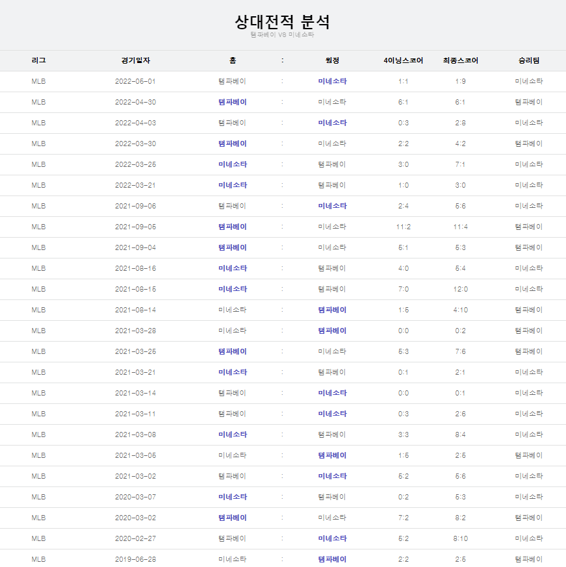Click winner 탬파베이 in the 2022-04-30 row

pos(529,103)
